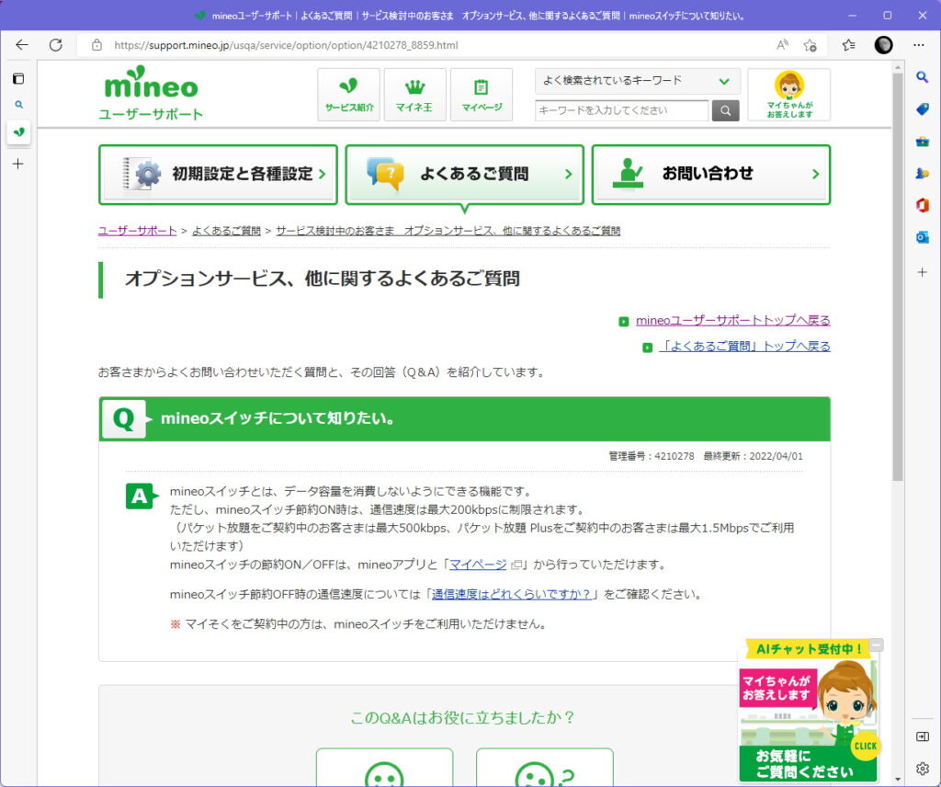
Task: Open the sidebar Outlook icon
Action: click(923, 238)
